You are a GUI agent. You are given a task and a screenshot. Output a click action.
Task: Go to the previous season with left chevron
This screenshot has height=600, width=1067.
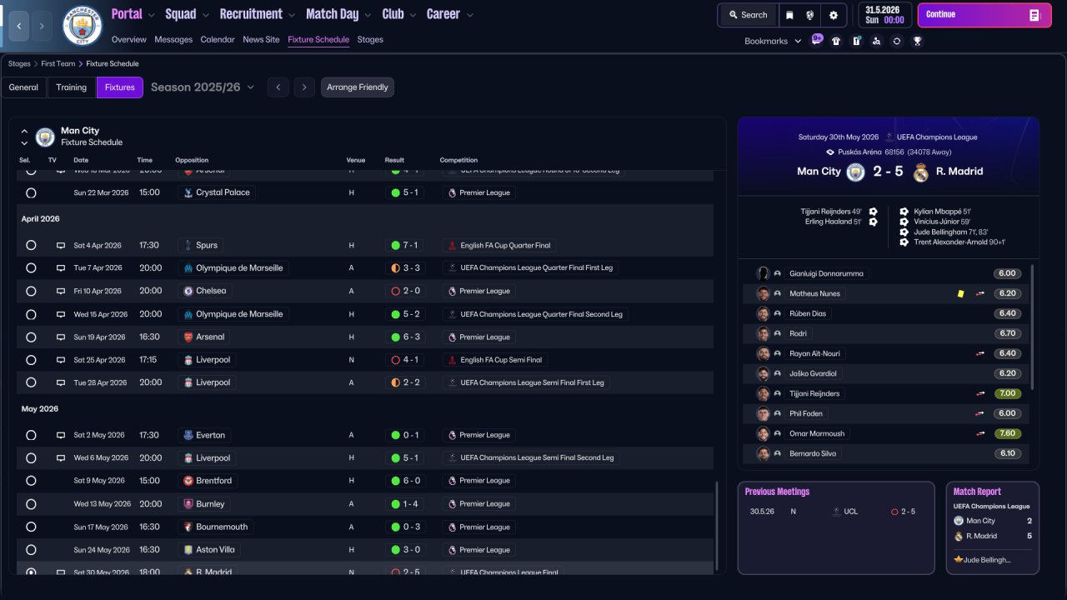278,87
